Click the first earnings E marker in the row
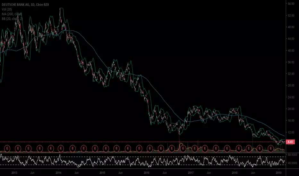The height and width of the screenshot is (176, 299). click(x=7, y=148)
